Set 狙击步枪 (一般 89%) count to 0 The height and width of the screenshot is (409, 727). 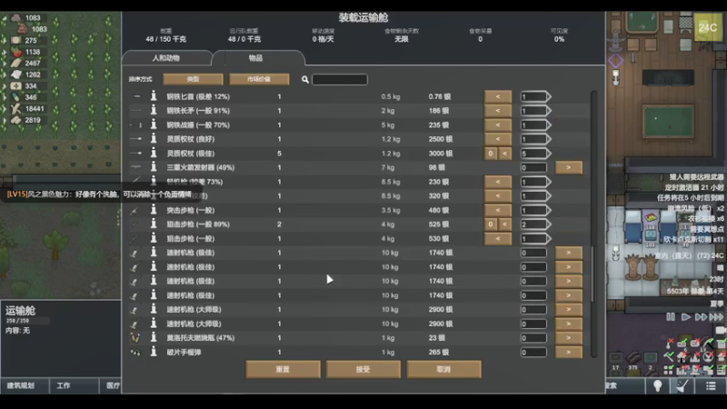click(491, 224)
